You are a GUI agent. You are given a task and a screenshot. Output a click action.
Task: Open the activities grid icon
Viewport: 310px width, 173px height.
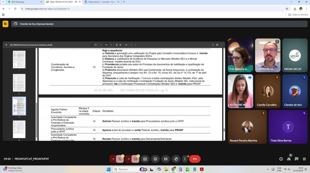tap(304, 159)
